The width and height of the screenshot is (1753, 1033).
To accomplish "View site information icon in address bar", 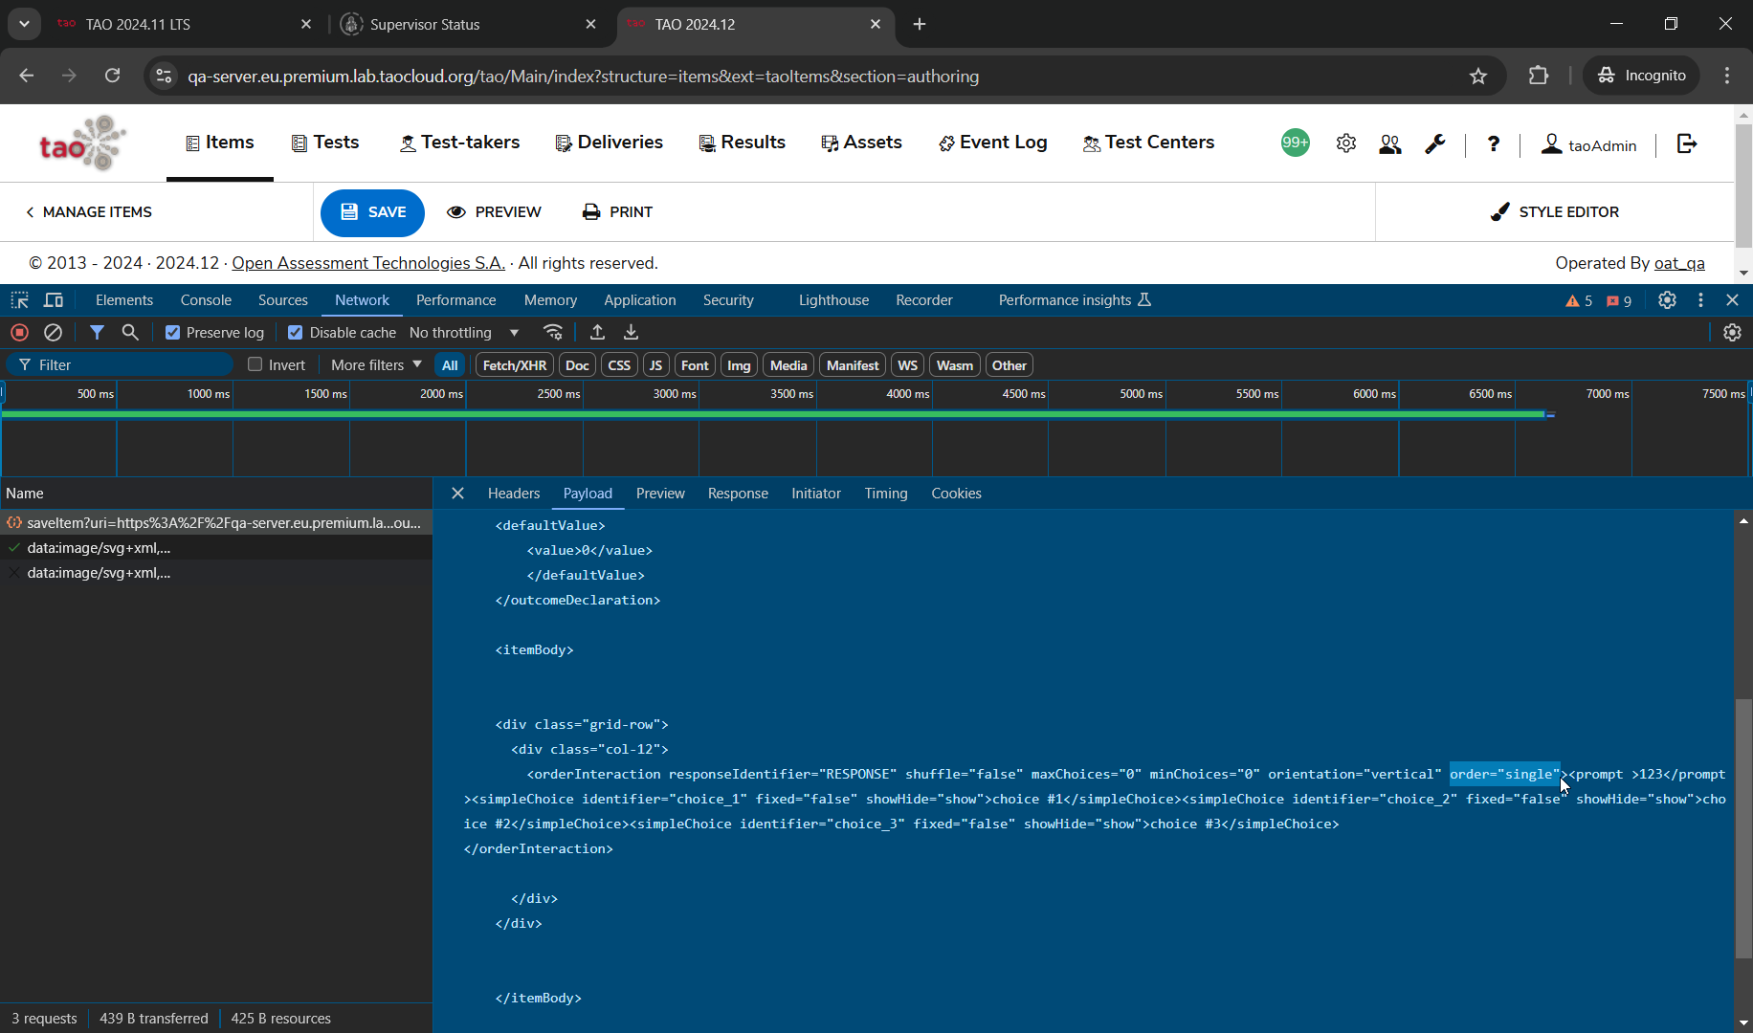I will coord(164,76).
